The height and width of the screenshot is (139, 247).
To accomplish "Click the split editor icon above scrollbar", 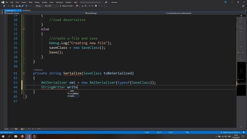I will point(241,16).
